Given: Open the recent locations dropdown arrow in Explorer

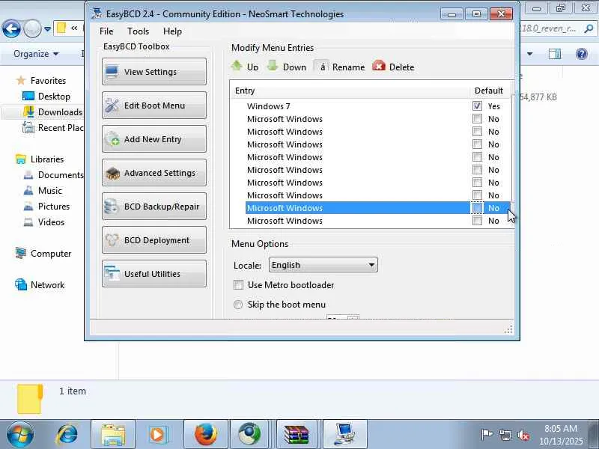Looking at the screenshot, I should click(x=47, y=28).
